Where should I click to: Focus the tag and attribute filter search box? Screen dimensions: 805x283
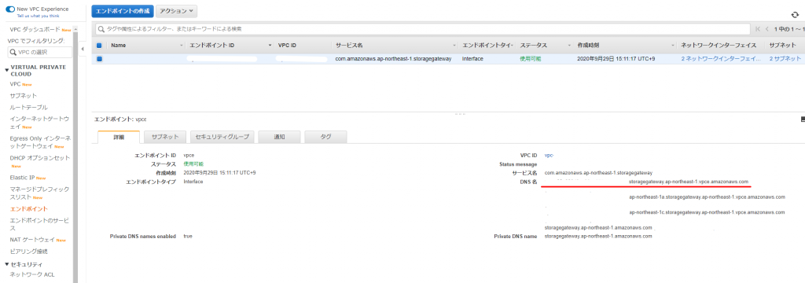click(422, 29)
